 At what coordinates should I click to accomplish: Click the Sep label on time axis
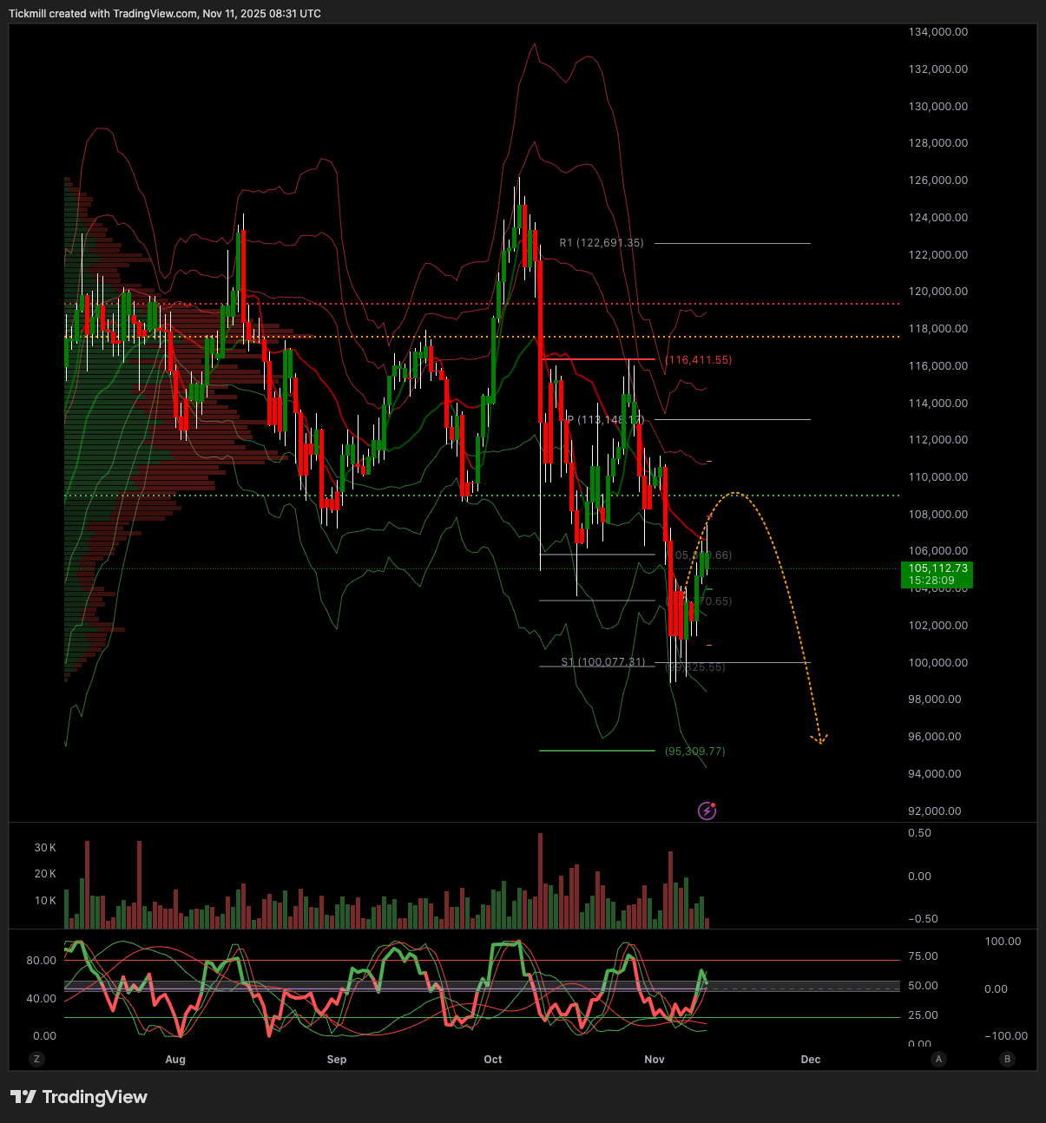[x=337, y=1060]
